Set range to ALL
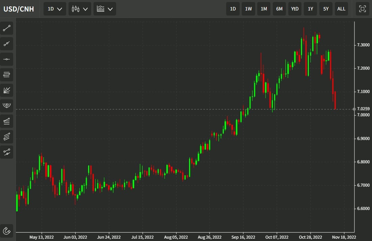Screen dimensions: 372x241 (341, 9)
